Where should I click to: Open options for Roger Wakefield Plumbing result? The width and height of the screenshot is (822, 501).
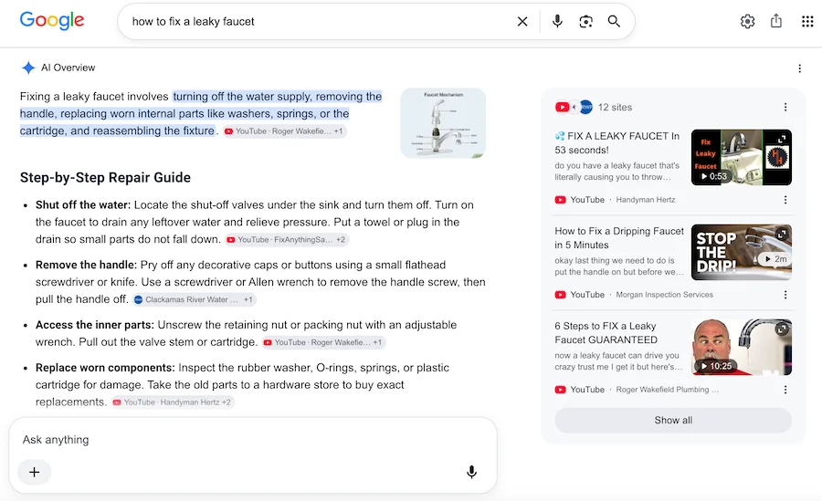785,390
